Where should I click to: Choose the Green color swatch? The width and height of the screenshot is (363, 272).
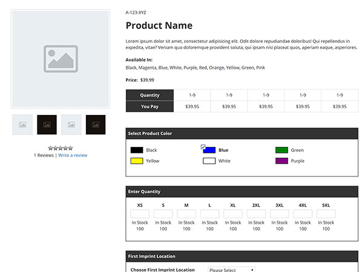pyautogui.click(x=281, y=150)
